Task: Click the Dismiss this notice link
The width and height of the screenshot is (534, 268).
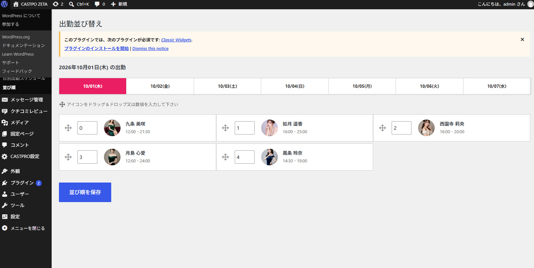Action: (150, 48)
